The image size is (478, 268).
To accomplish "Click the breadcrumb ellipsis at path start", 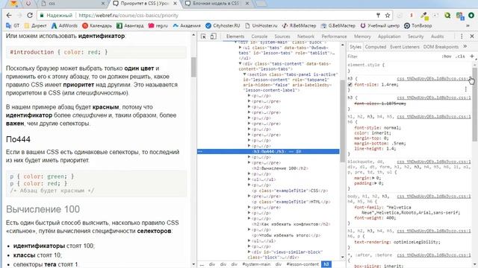I will pyautogui.click(x=202, y=264).
